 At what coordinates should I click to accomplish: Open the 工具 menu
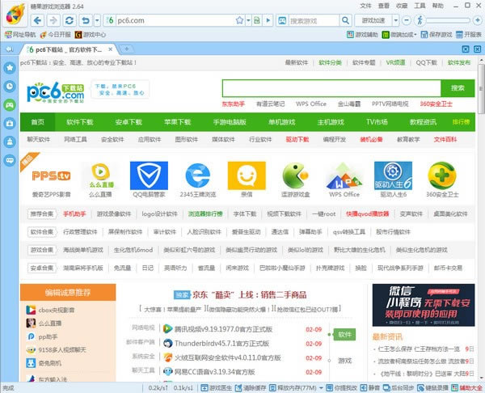point(420,6)
